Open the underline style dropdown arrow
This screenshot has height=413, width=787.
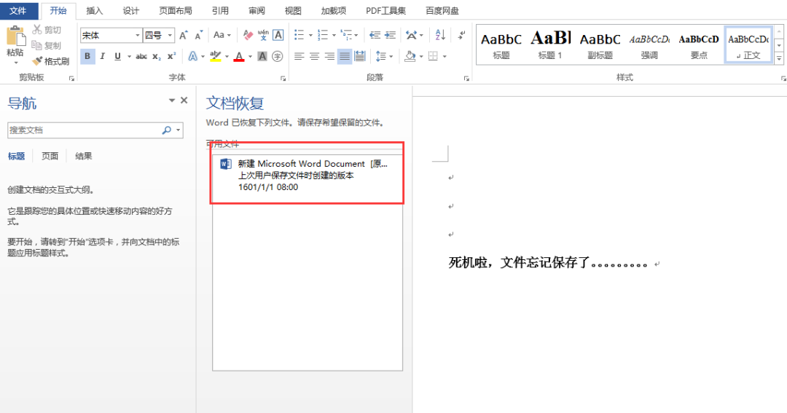(129, 57)
